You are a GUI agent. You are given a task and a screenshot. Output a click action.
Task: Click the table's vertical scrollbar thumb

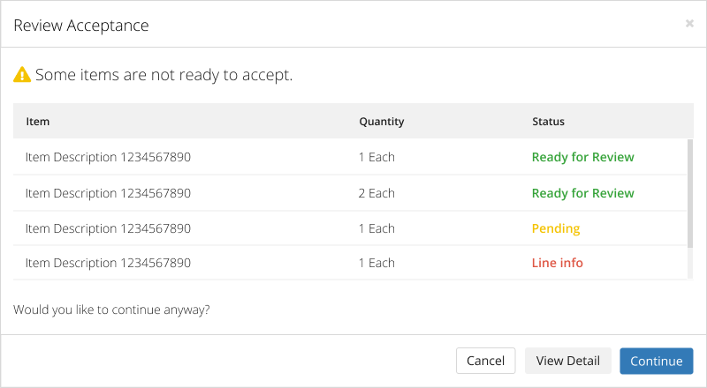coord(690,193)
